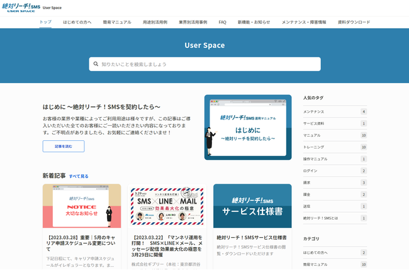Open the はじめに manual banner image
Viewport: 409px width, 270px height.
click(247, 127)
